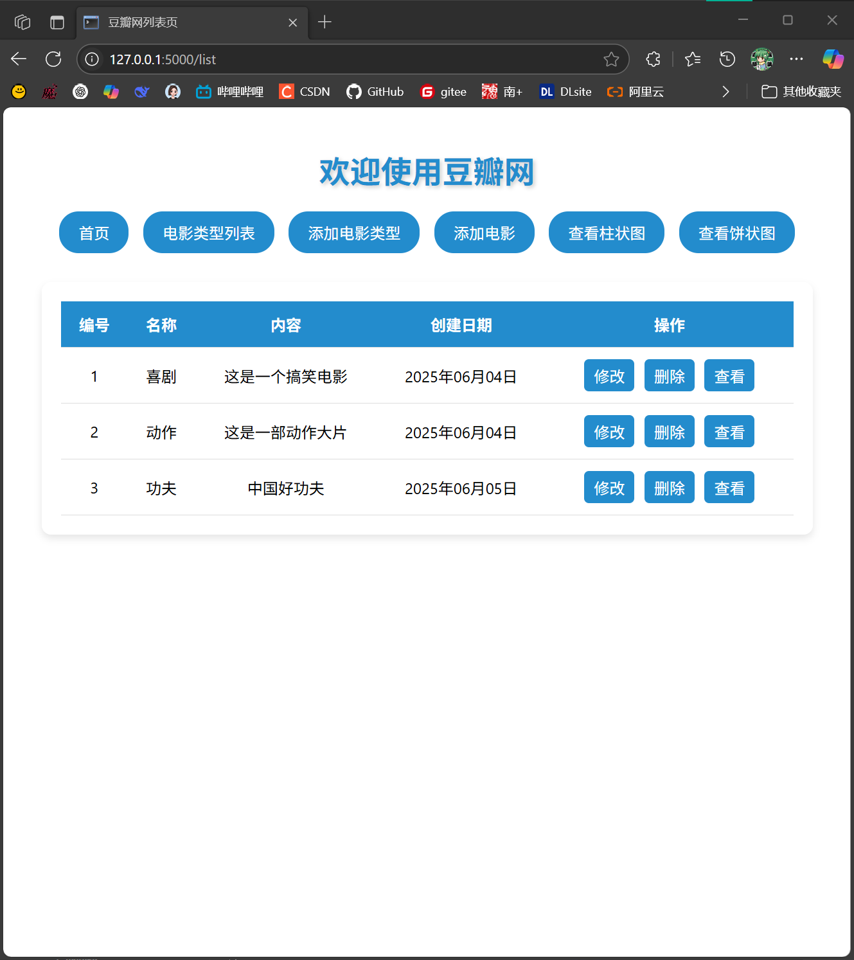Click the 操作 column header
Viewport: 854px width, 960px height.
pos(670,325)
